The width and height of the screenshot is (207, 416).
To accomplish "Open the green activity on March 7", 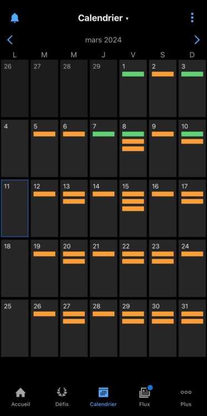I will (x=103, y=134).
